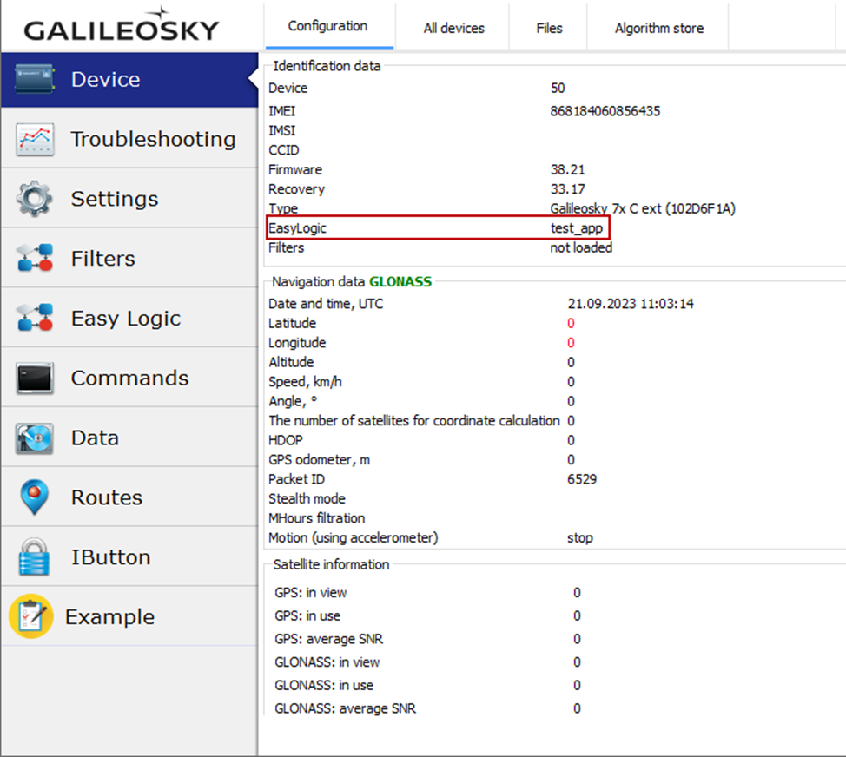Open the Example clipboard icon
The image size is (846, 757).
click(31, 617)
